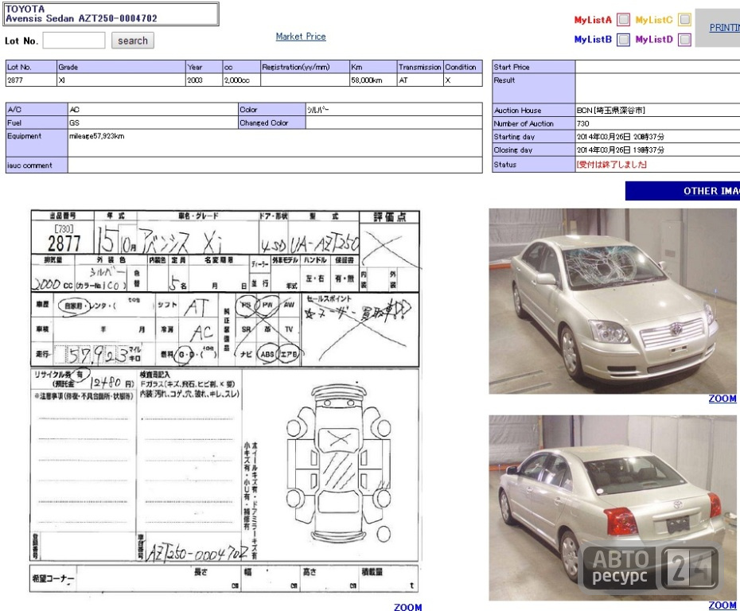Click the MyListD label

coord(654,39)
